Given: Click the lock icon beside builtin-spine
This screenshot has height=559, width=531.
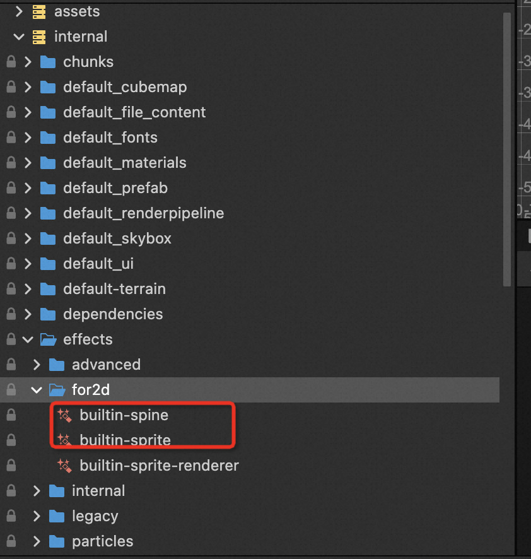Looking at the screenshot, I should click(x=11, y=415).
